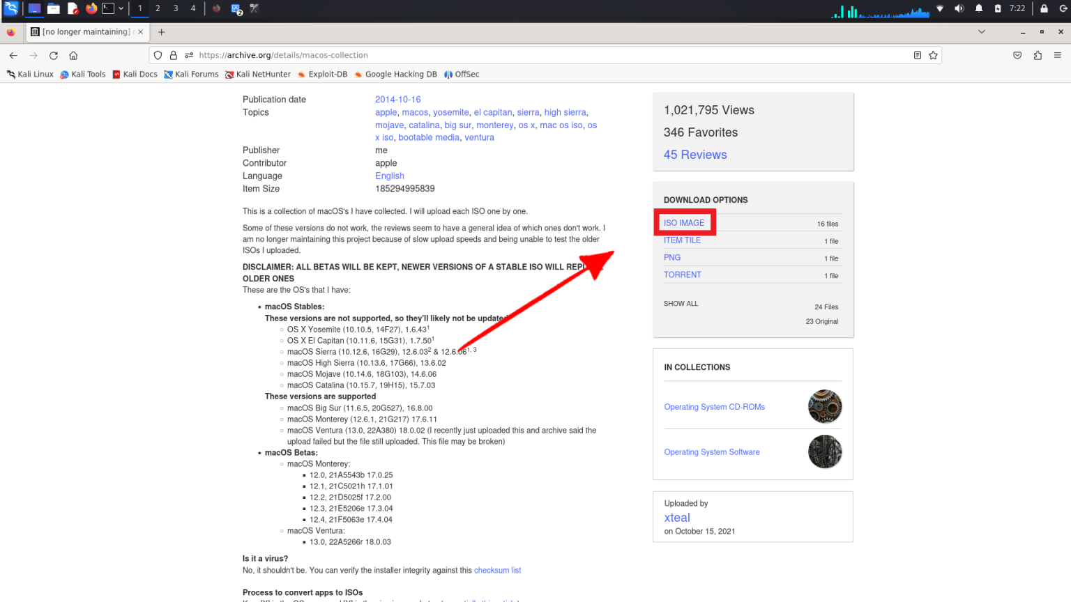Open the Kali panel workspace dropdown arrow

(x=121, y=8)
